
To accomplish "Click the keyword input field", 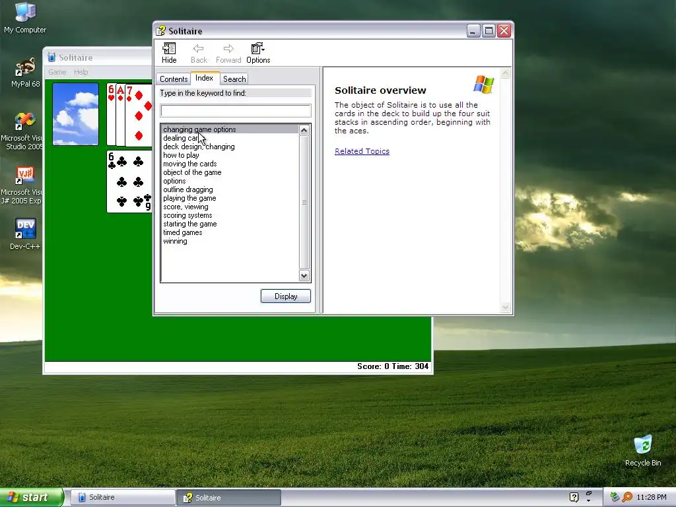I will point(236,111).
